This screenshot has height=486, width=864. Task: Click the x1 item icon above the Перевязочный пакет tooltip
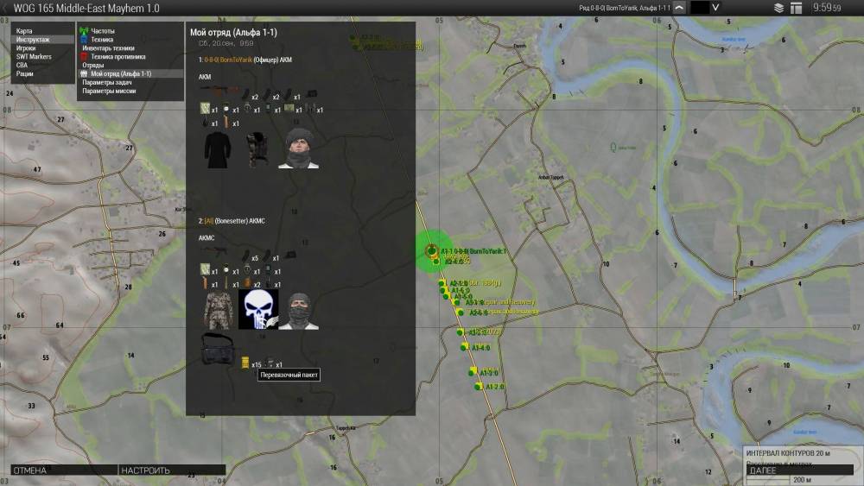pyautogui.click(x=270, y=363)
